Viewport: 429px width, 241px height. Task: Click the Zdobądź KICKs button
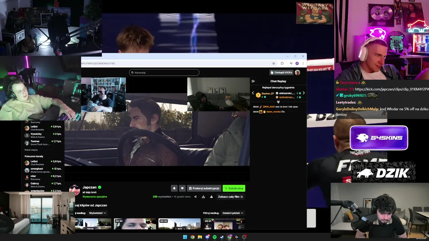282,72
